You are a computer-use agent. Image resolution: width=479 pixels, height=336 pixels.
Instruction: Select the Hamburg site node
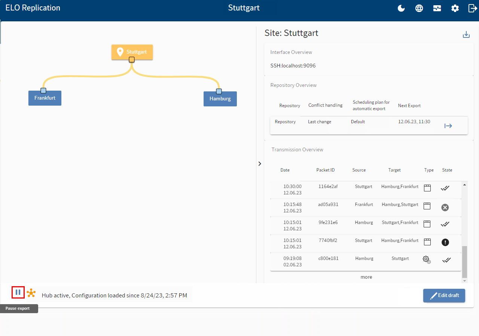click(x=220, y=99)
